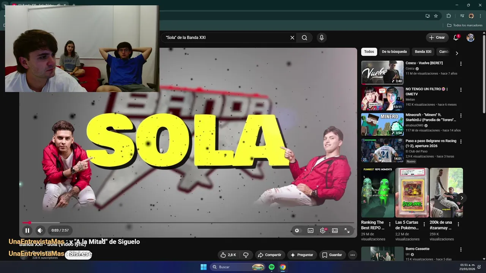Screen dimensions: 486x273
Task: Open the 'Las 5 Cartas de Pokémon' short
Action: click(x=412, y=193)
